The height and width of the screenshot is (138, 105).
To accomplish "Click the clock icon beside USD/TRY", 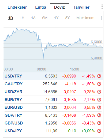I will pos(99,76).
